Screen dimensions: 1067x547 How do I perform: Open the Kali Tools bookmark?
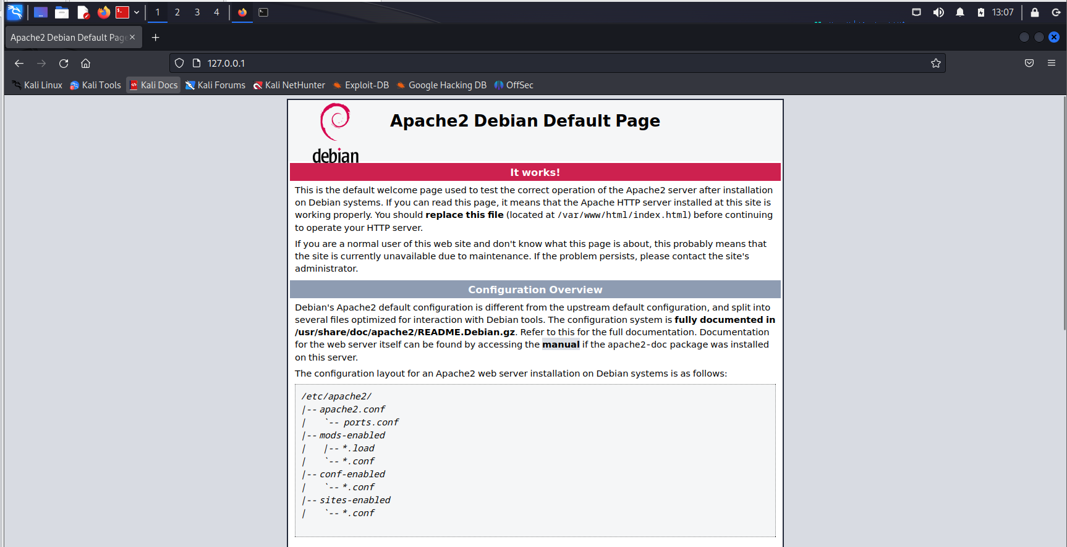tap(95, 85)
